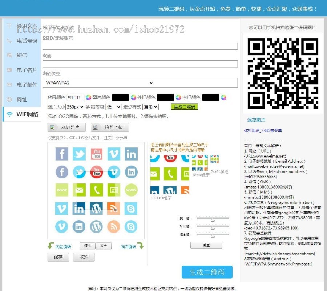327x291 pixels.
Task: Click the 图片颜色 black swatch
Action: click(121, 97)
